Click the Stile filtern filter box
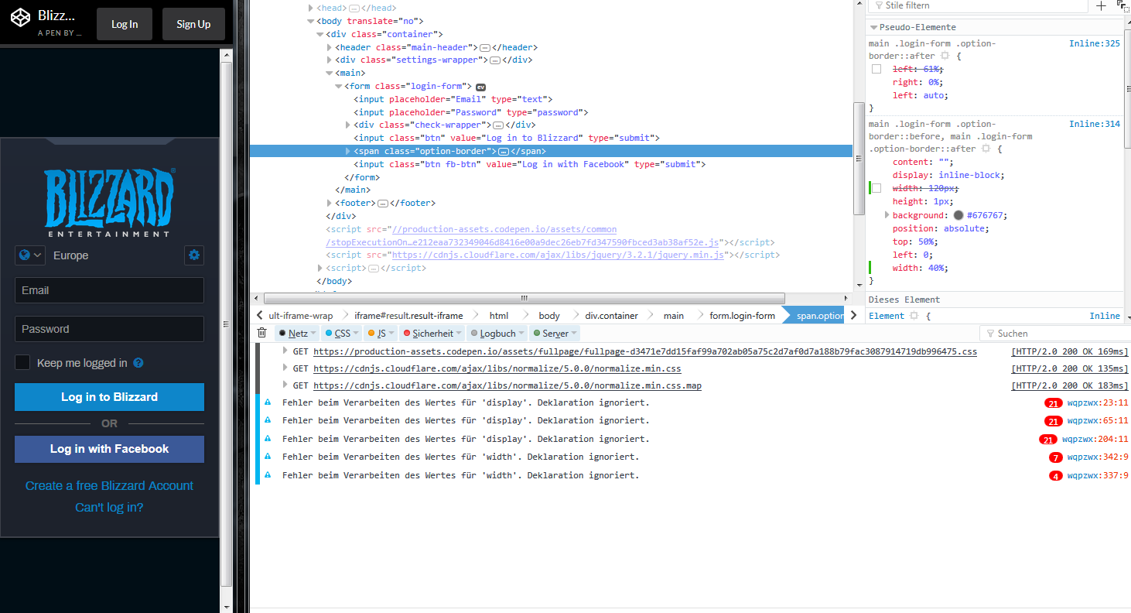 [x=978, y=5]
